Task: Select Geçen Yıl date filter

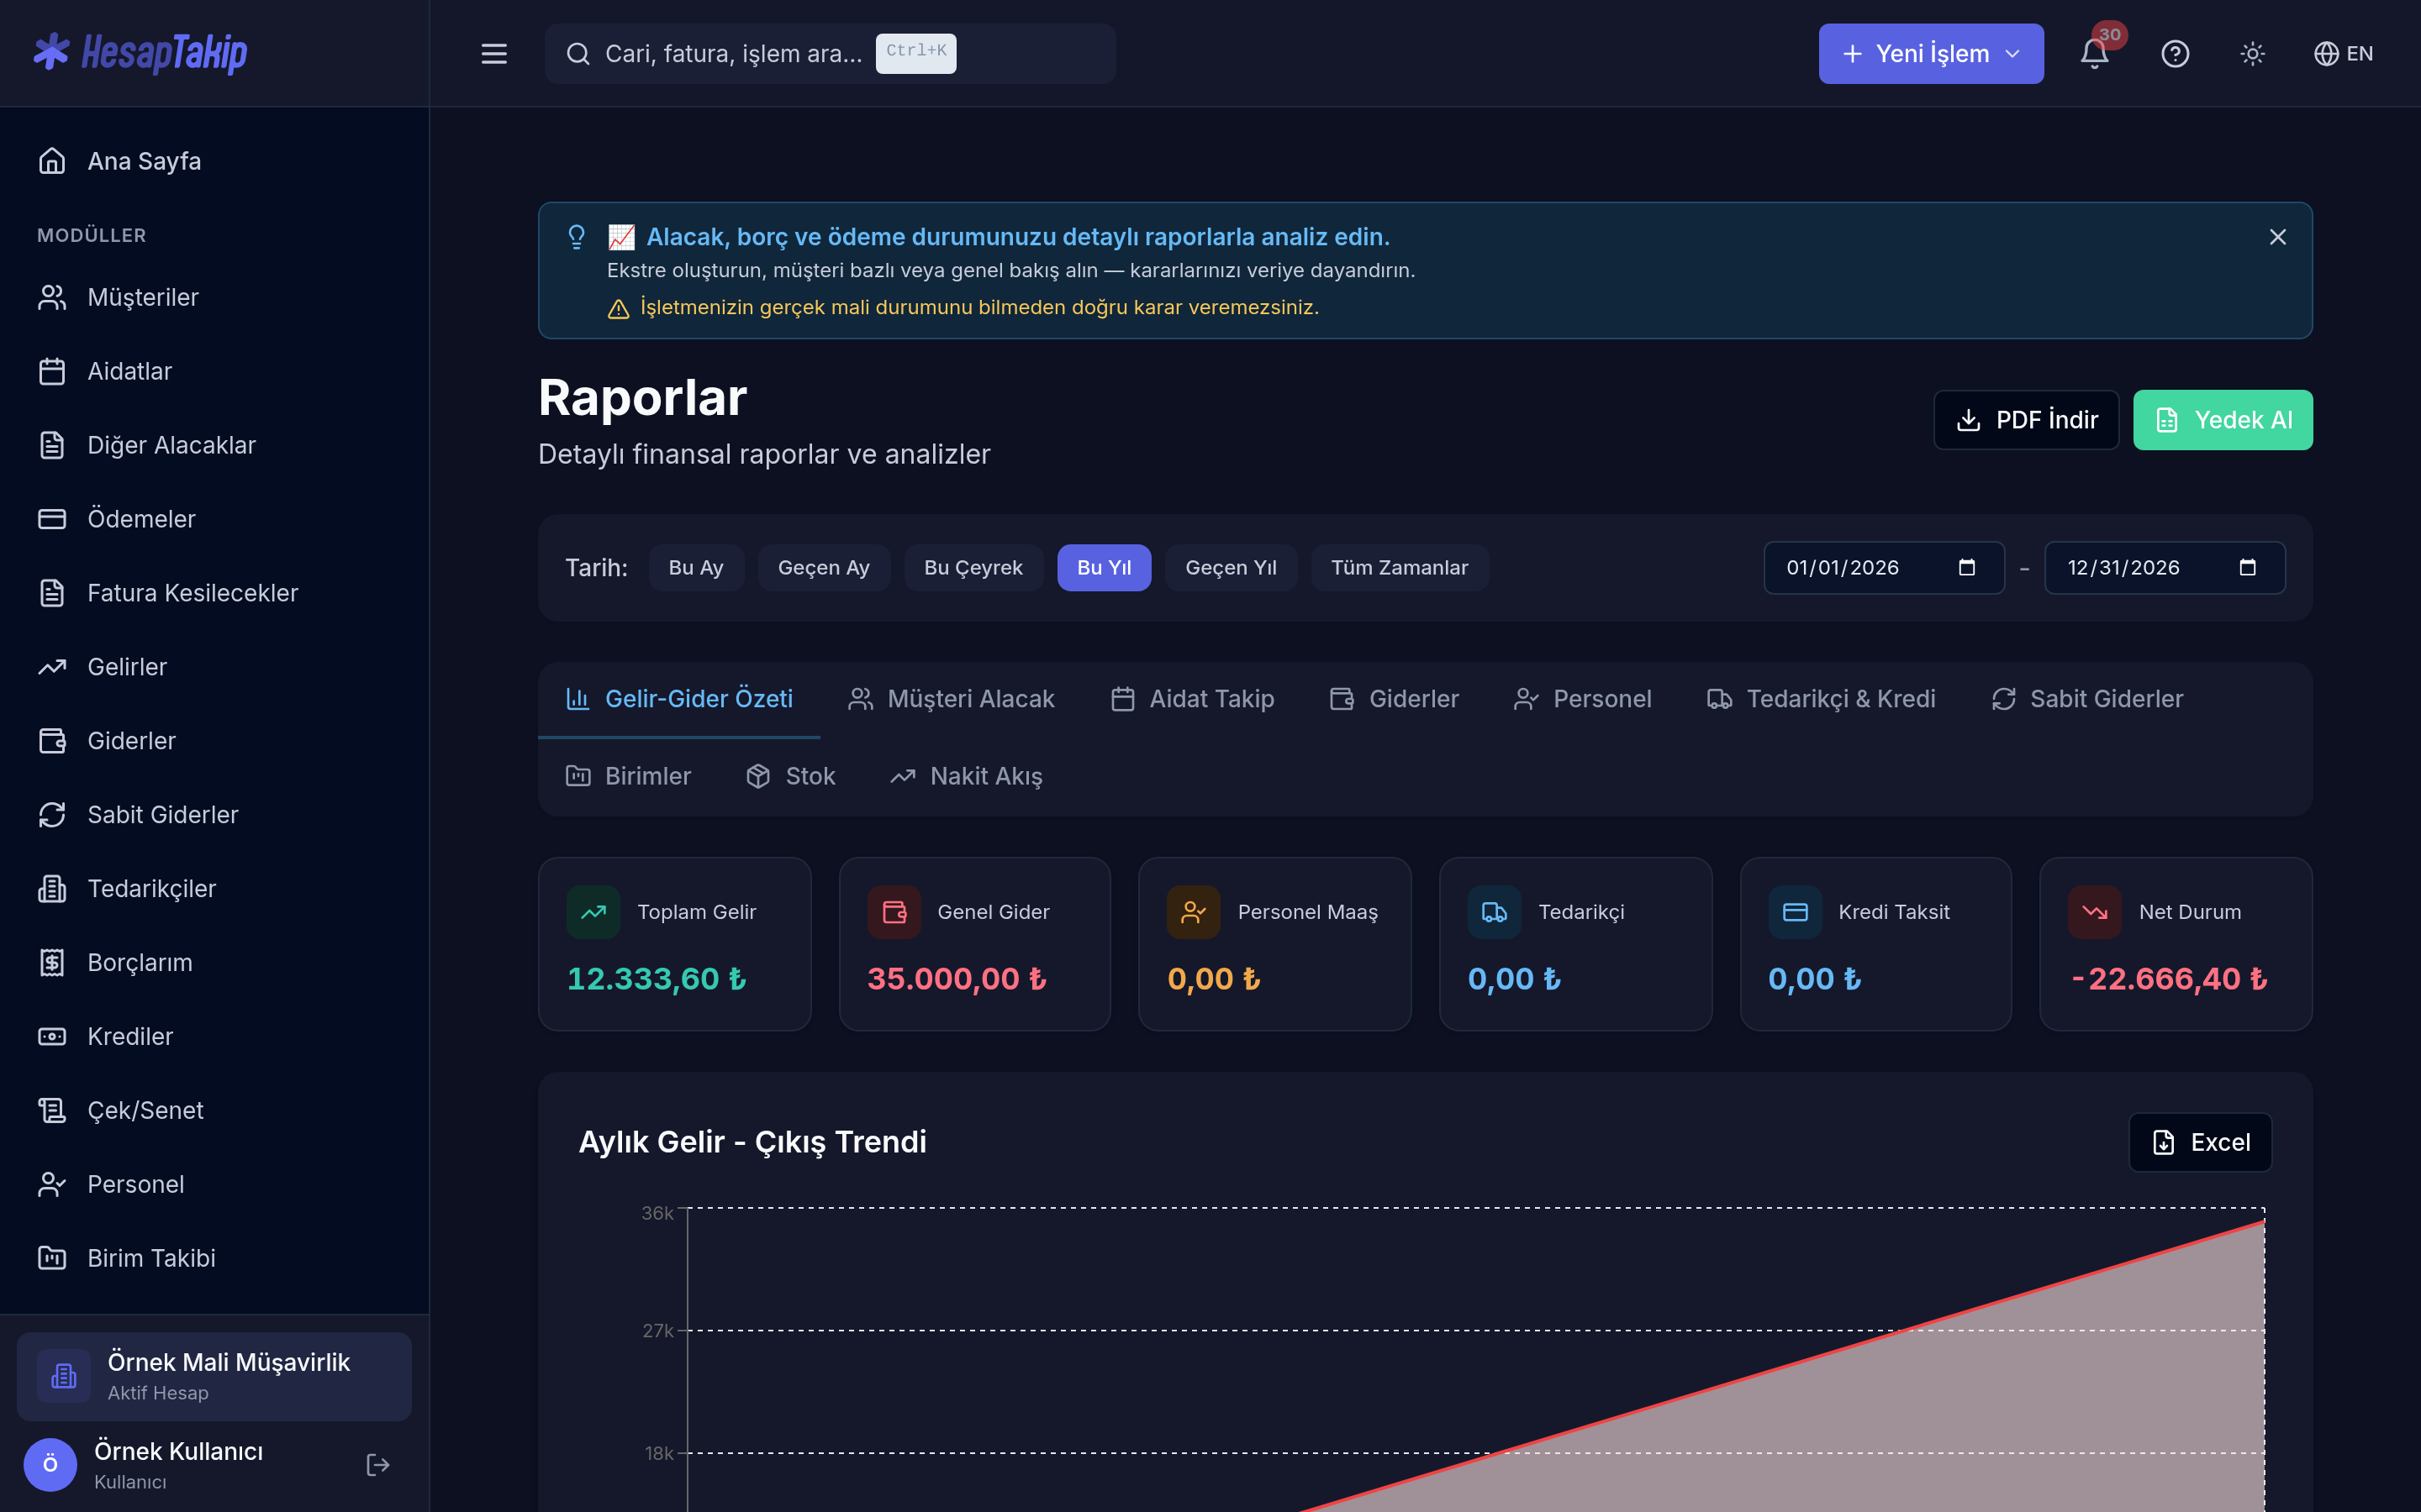Action: coord(1232,568)
